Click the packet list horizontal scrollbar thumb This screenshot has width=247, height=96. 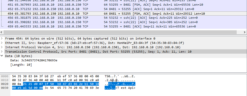pos(120,32)
